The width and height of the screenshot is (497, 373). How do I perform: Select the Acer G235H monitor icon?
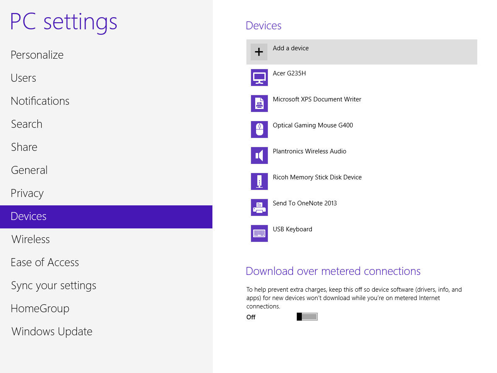pos(259,78)
